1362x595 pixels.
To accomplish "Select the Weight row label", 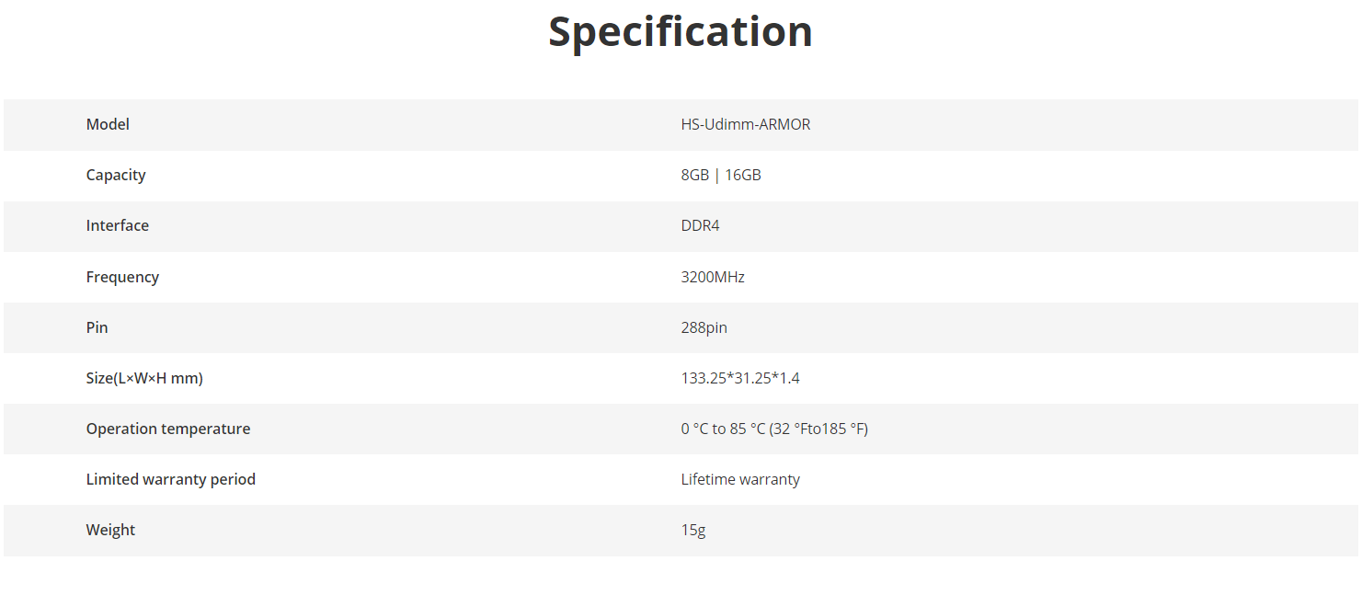I will 110,530.
